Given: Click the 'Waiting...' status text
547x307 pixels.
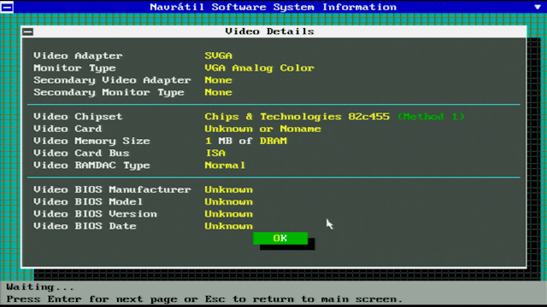Looking at the screenshot, I should pyautogui.click(x=40, y=287).
